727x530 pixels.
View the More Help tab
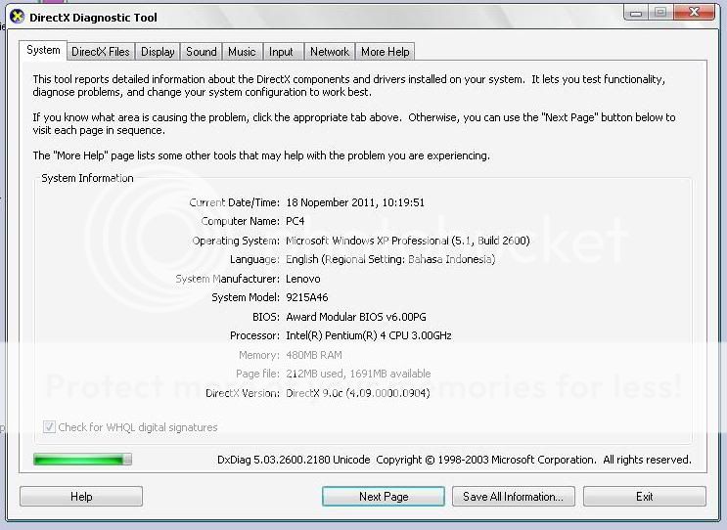point(385,52)
